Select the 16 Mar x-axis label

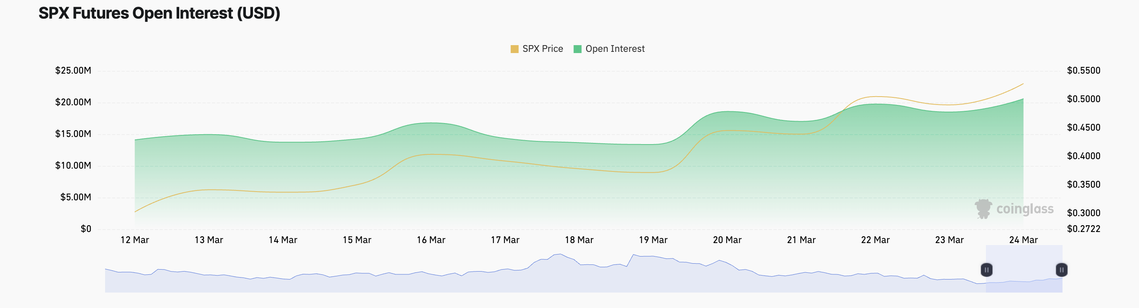coord(431,240)
